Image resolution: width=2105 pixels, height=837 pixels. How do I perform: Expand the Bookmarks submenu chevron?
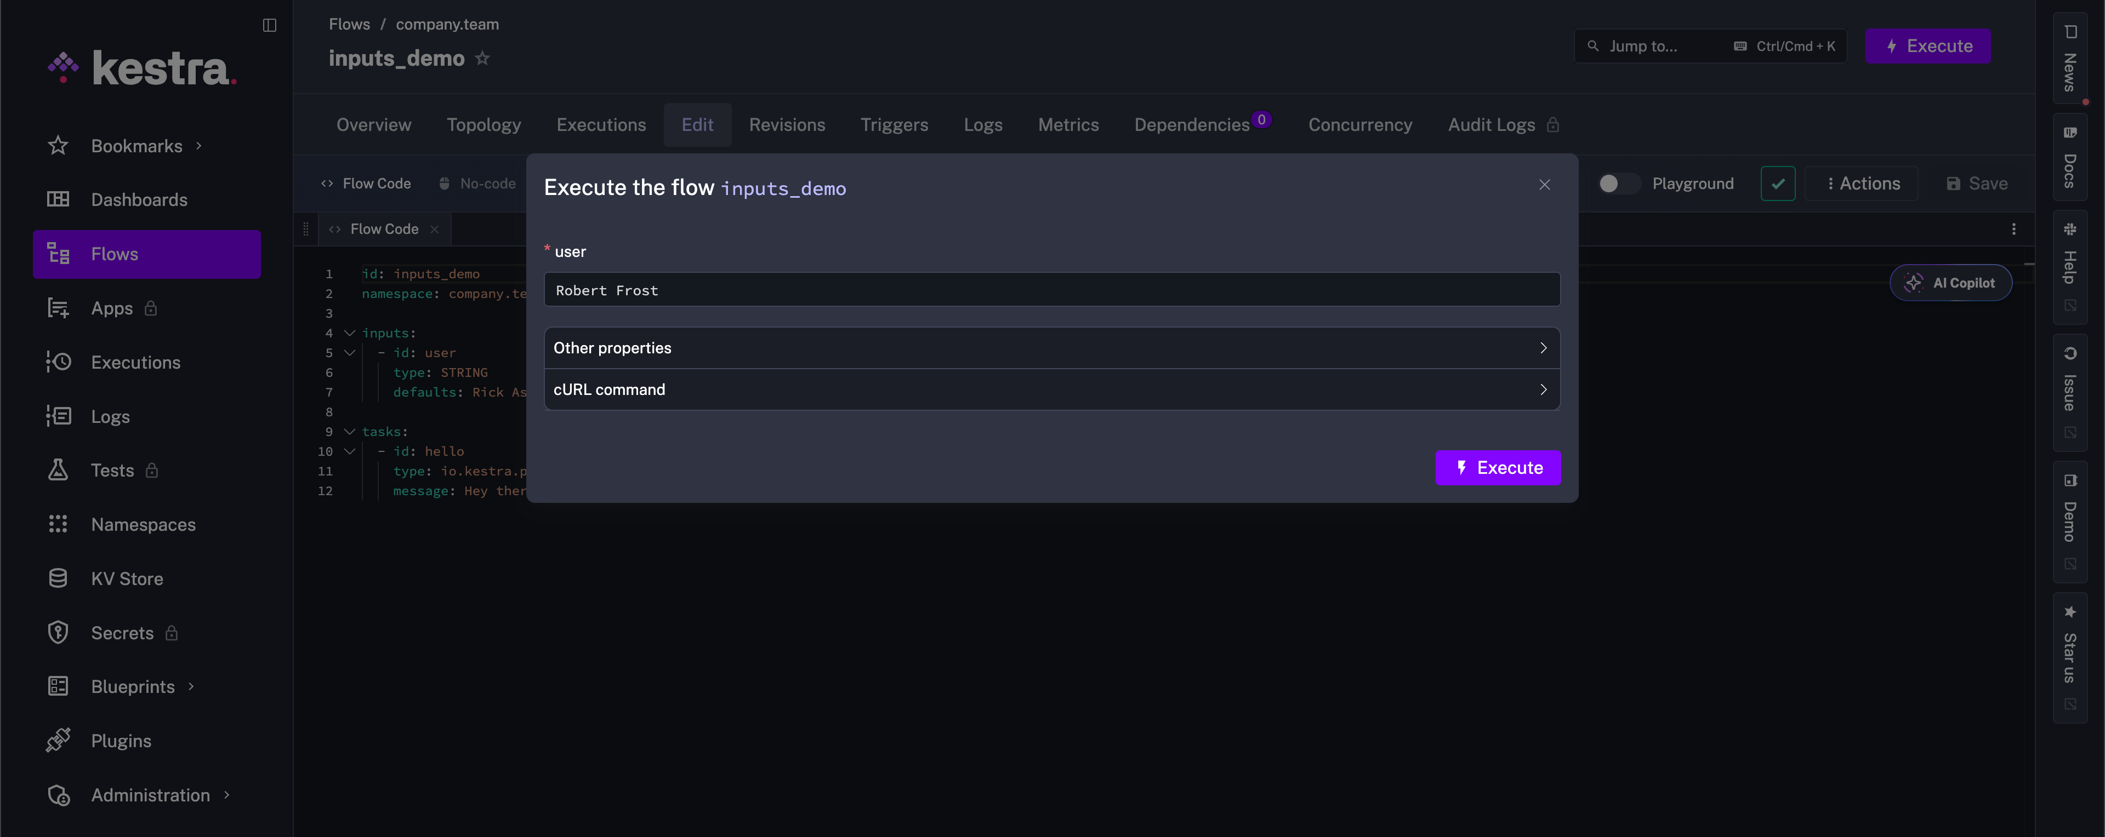(198, 146)
